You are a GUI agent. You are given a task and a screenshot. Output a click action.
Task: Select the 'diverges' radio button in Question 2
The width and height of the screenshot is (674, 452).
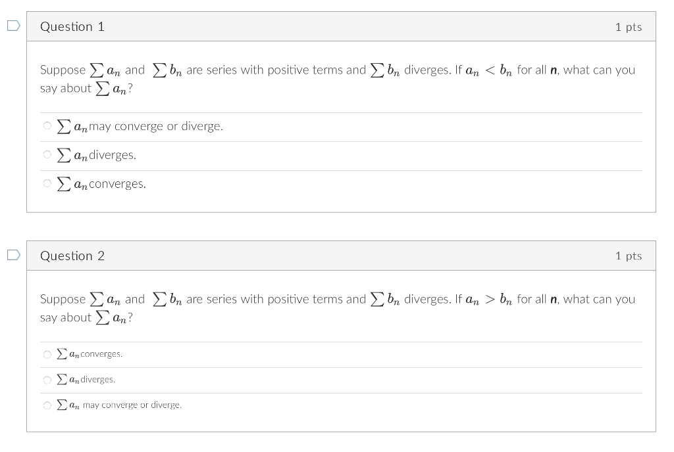coord(47,380)
